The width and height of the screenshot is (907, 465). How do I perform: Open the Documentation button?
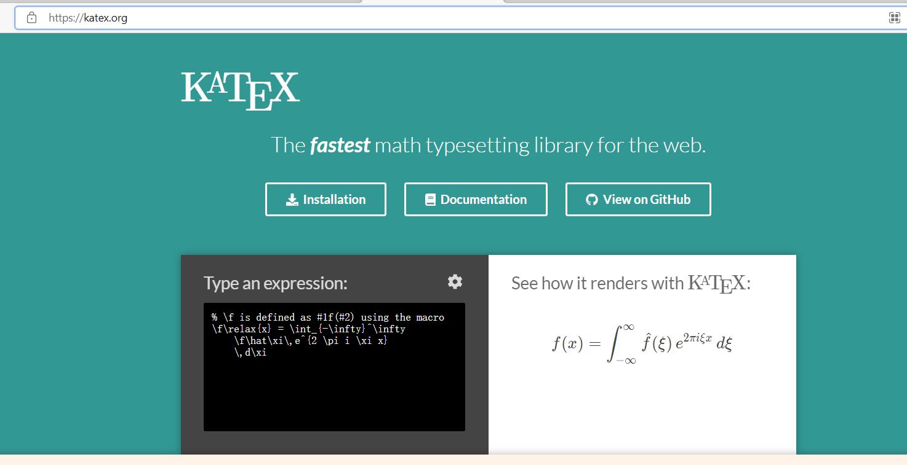point(476,199)
